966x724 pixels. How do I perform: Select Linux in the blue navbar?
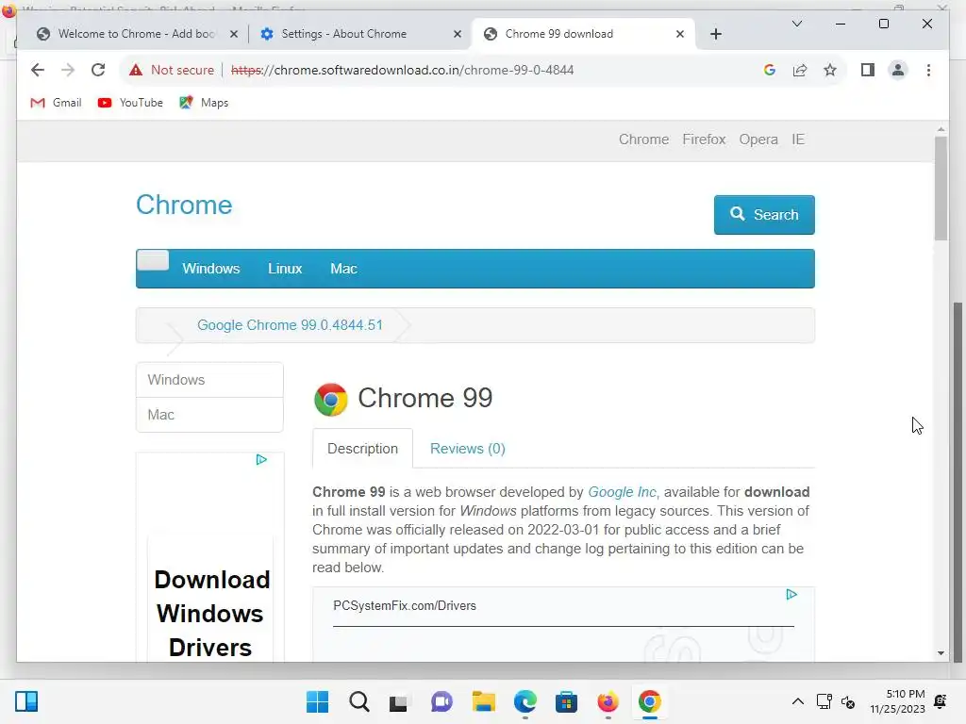[285, 269]
